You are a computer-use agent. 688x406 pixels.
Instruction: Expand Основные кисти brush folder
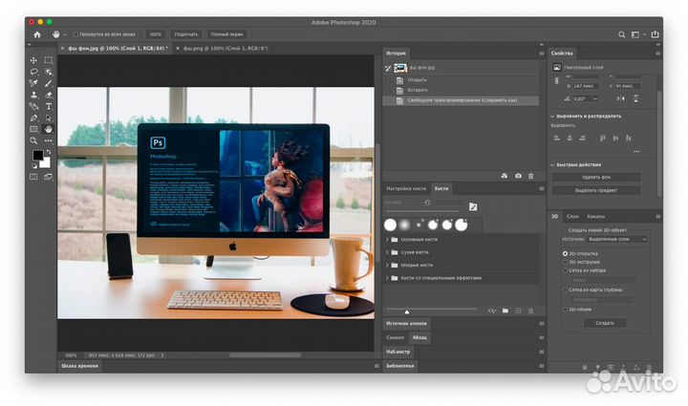(387, 240)
